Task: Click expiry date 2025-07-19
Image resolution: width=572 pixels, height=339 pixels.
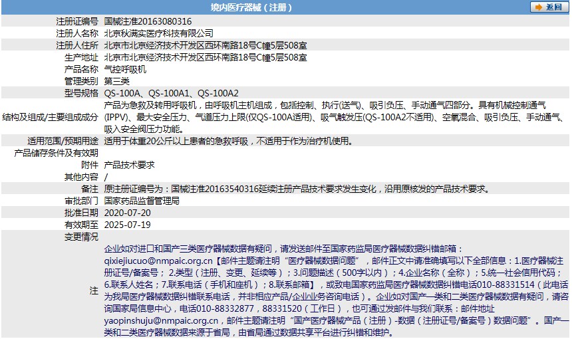Action: click(127, 225)
